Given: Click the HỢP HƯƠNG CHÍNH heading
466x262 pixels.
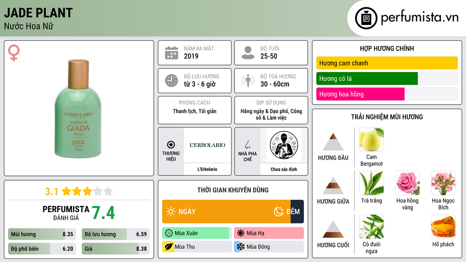Looking at the screenshot, I should click(x=387, y=48).
